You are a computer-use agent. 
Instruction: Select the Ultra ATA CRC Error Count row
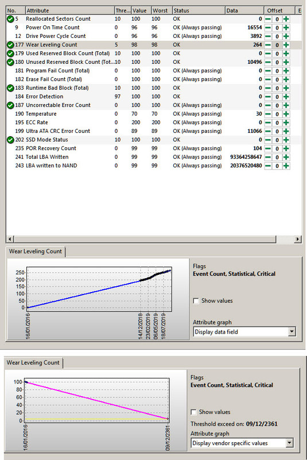(154, 131)
